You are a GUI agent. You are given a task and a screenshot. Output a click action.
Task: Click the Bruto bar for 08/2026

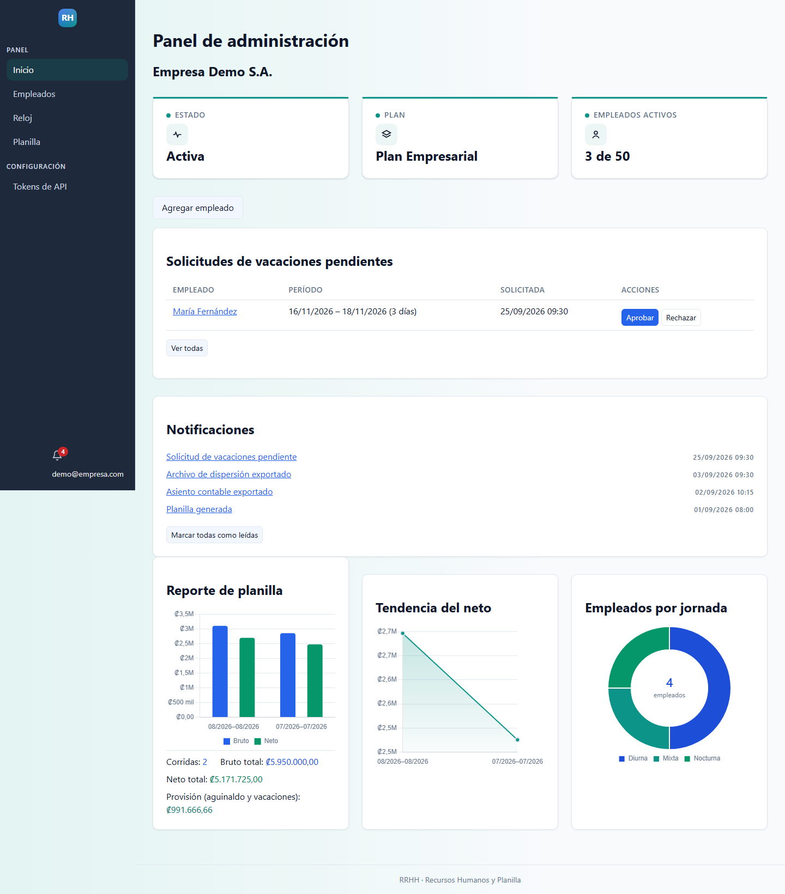[x=220, y=671]
